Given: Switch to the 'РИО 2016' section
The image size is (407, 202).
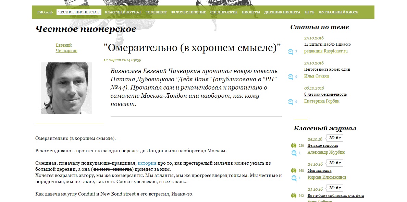Looking at the screenshot, I should pyautogui.click(x=45, y=12).
